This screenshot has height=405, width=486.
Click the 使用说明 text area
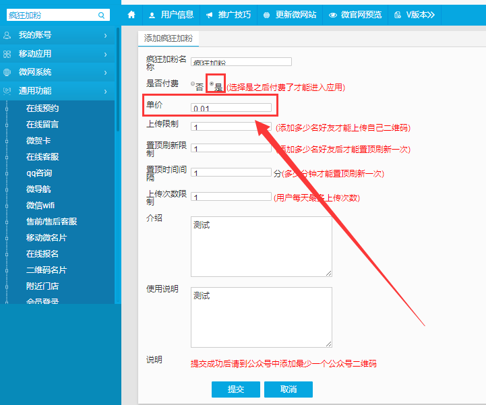(262, 317)
